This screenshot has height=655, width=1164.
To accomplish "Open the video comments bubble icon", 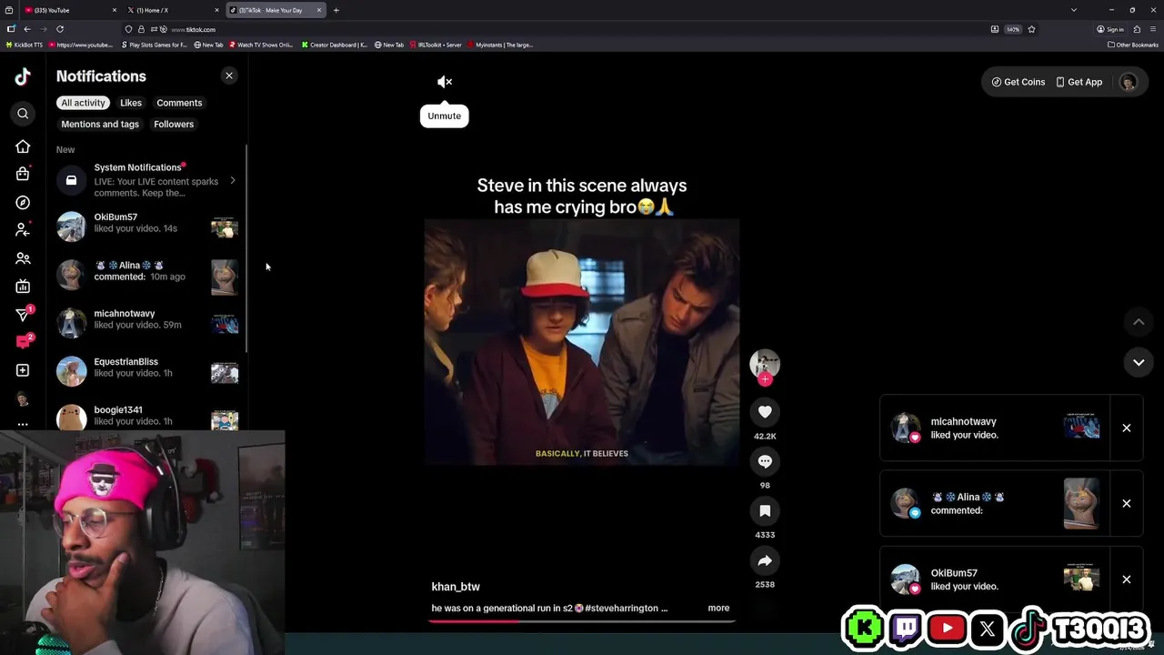I will (765, 461).
